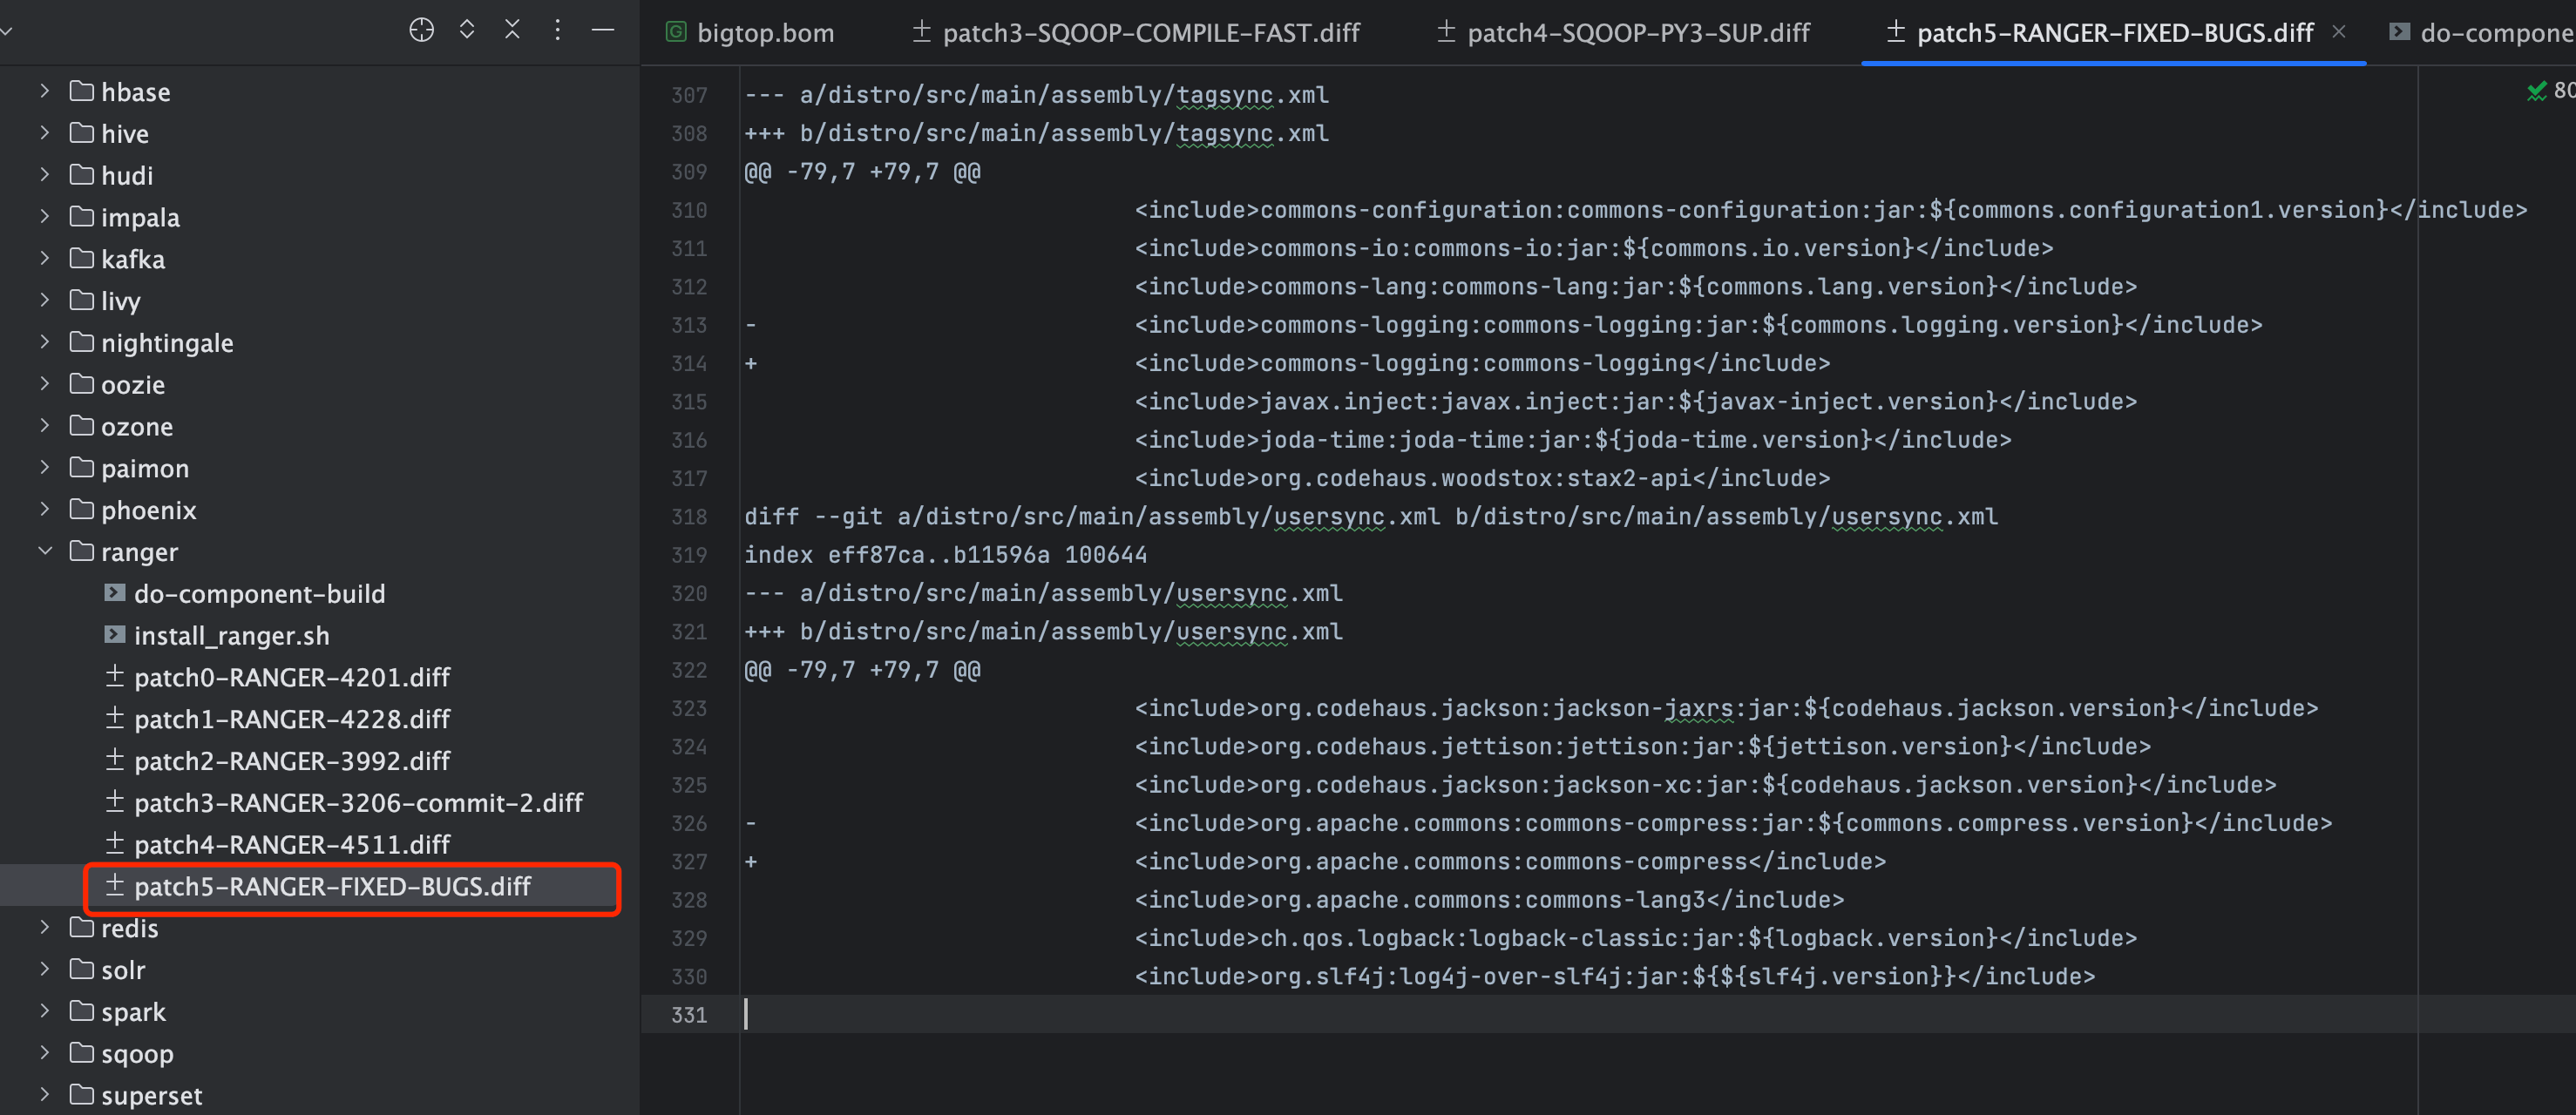Screen dimensions: 2576x1115
Task: Expand the hbase folder
Action: [x=45, y=92]
